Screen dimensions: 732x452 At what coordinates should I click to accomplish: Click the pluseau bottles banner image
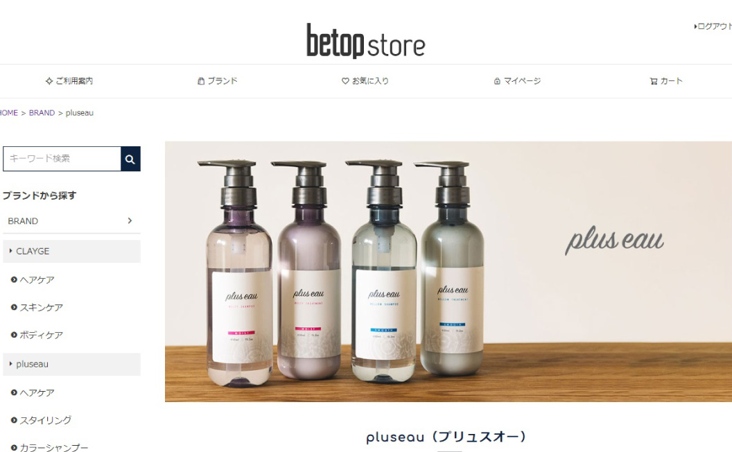(x=448, y=271)
